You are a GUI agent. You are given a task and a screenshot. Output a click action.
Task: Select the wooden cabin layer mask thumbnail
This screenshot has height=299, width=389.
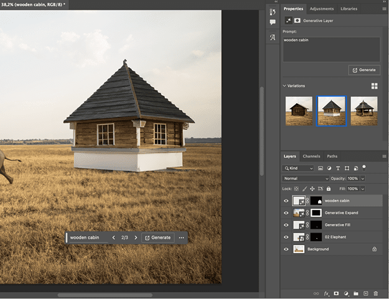tap(316, 201)
